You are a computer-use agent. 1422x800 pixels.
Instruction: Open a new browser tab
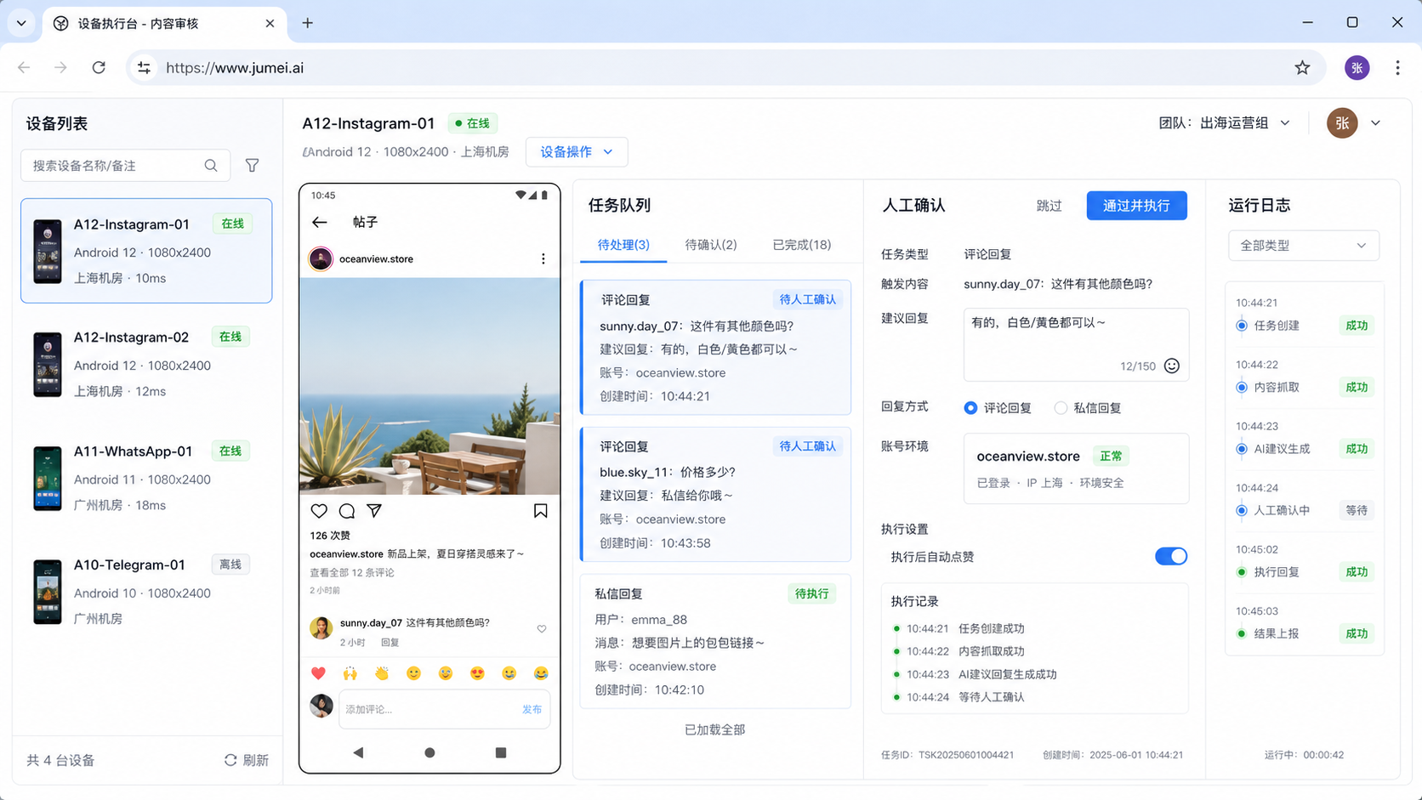click(308, 23)
